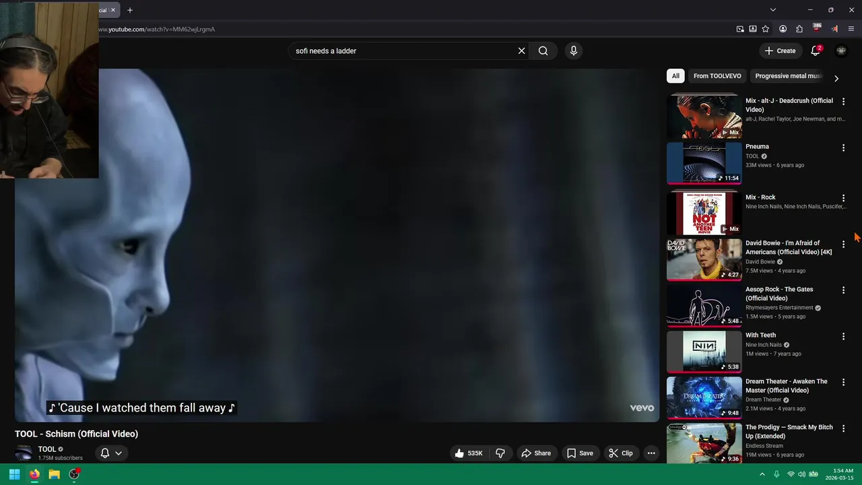Image resolution: width=862 pixels, height=485 pixels.
Task: Select the Progressive metal music chip
Action: [x=788, y=76]
